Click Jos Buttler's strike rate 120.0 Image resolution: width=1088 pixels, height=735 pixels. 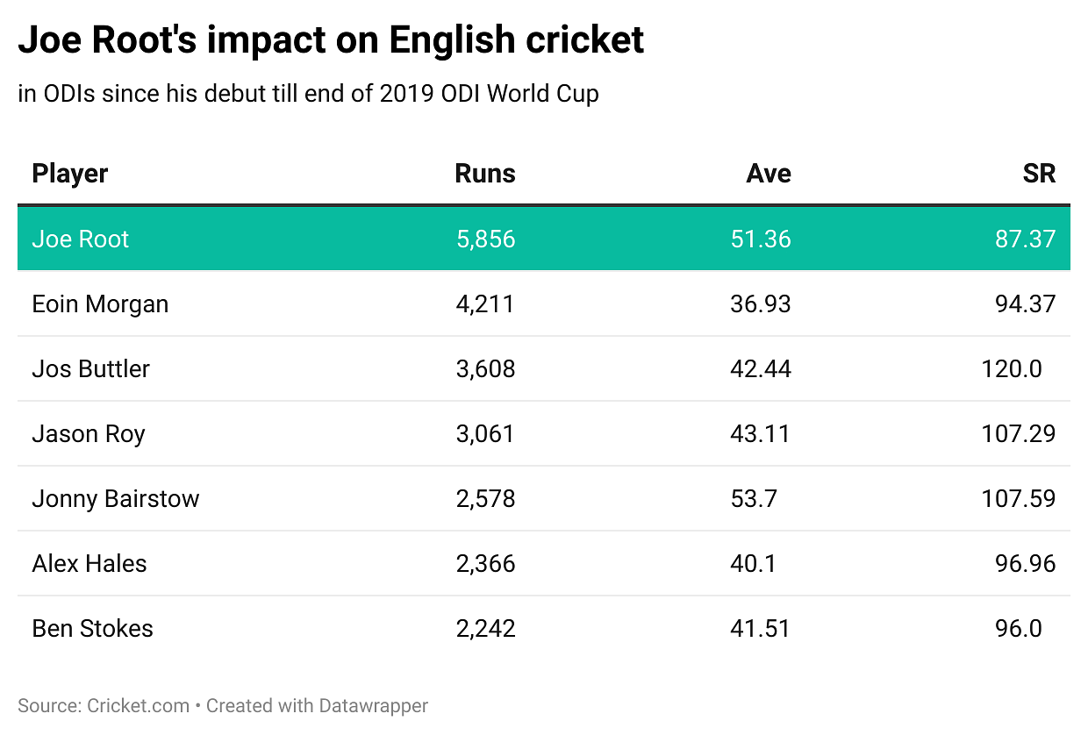click(x=1012, y=369)
